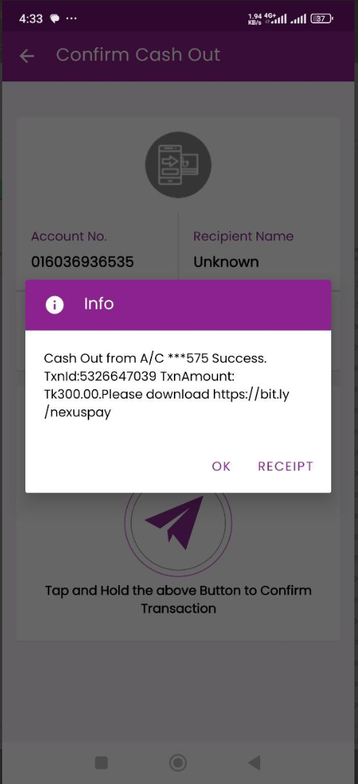The image size is (358, 784).
Task: Tap the Tap and Hold instruction text
Action: click(178, 599)
